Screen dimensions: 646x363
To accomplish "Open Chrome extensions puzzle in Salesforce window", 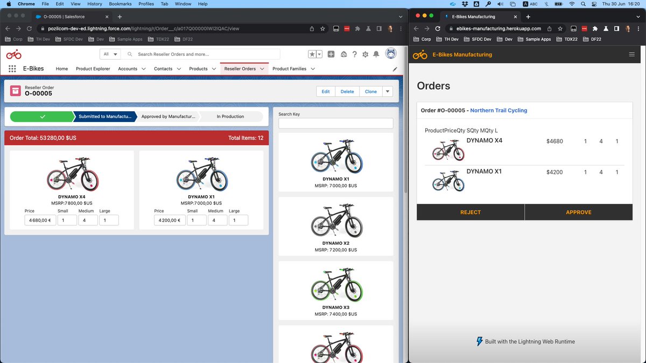I will click(x=358, y=29).
